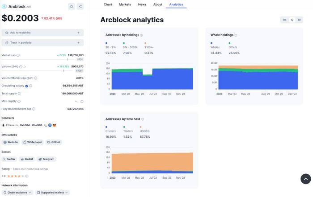313x197 pixels.
Task: Open the Markets tab
Action: point(125,4)
